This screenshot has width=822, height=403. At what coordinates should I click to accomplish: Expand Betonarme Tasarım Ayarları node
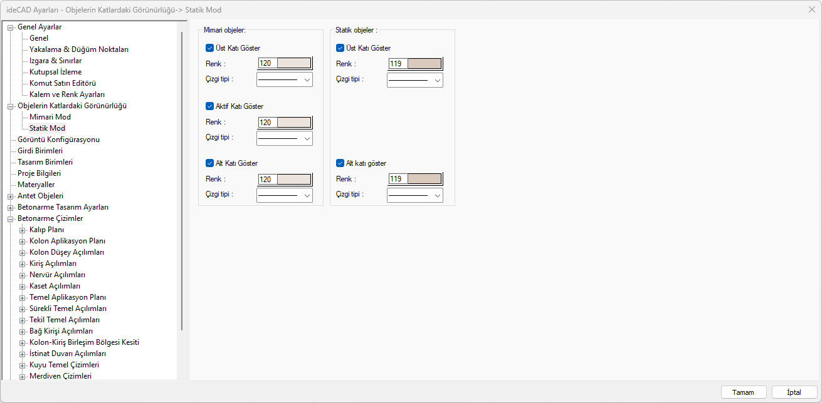pyautogui.click(x=10, y=207)
